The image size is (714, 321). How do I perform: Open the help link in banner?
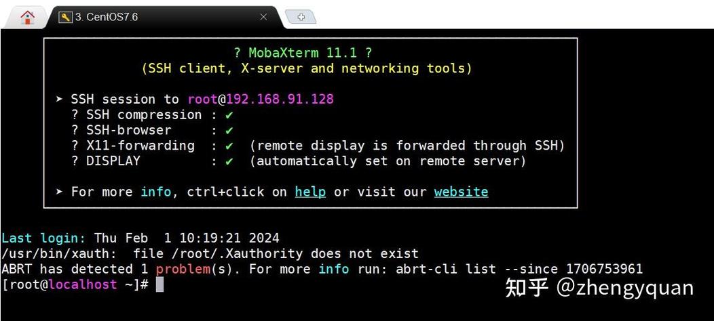tap(310, 192)
